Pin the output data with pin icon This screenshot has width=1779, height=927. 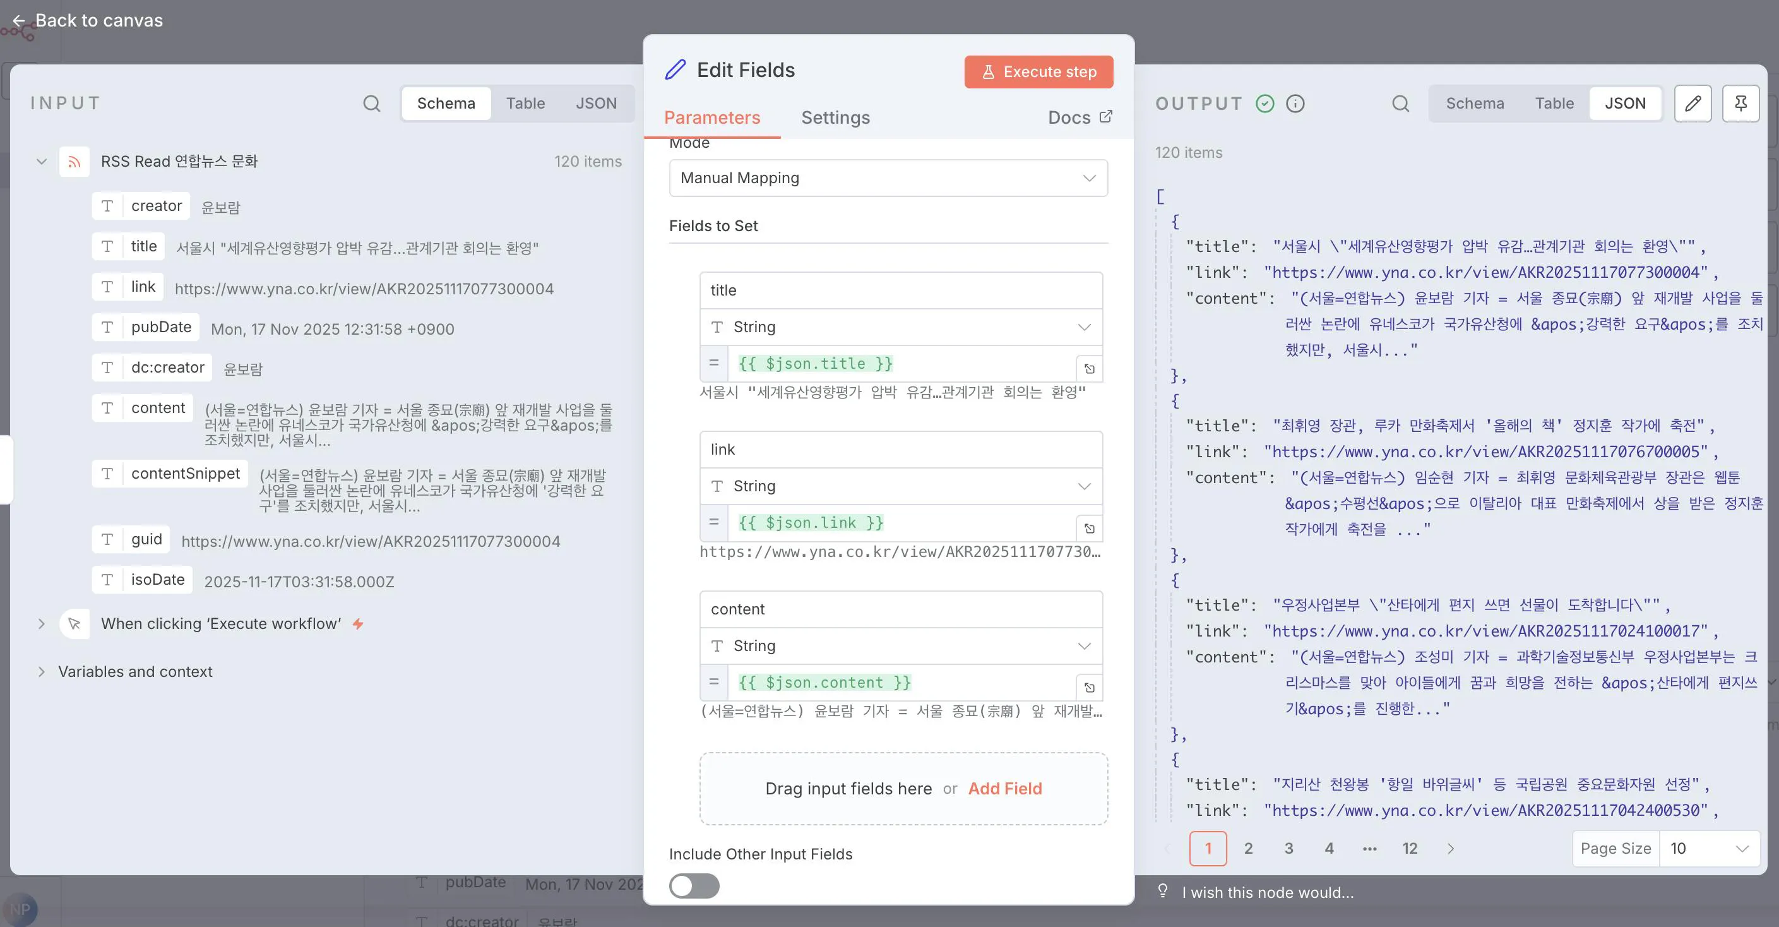pyautogui.click(x=1740, y=104)
